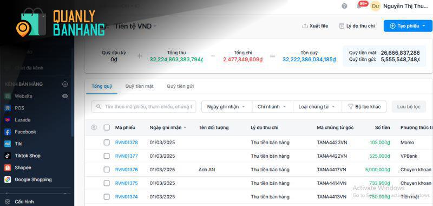The height and width of the screenshot is (206, 433).
Task: Click the Tồn quỹ balance value
Action: (309, 60)
